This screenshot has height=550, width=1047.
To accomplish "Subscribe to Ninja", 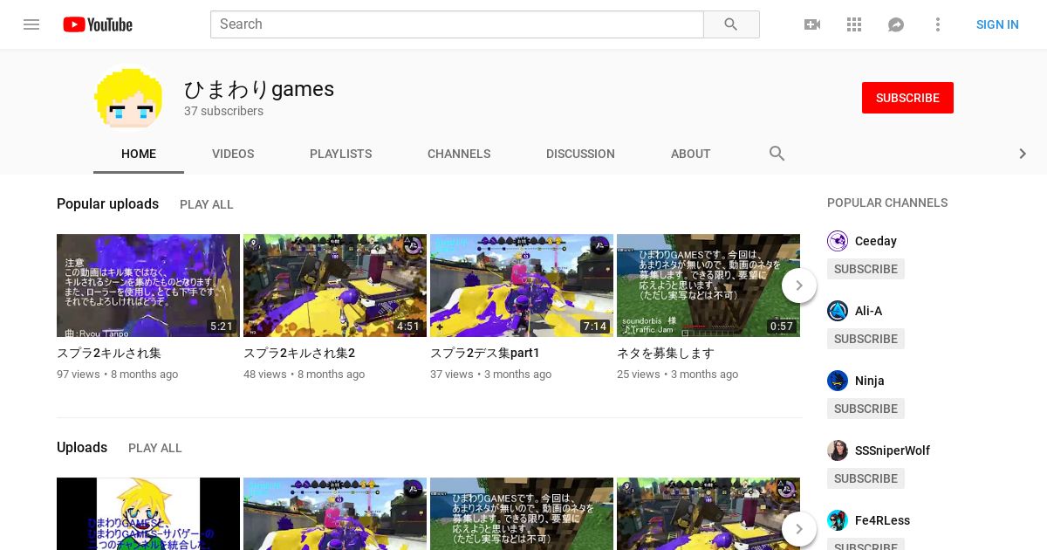I will pos(866,409).
